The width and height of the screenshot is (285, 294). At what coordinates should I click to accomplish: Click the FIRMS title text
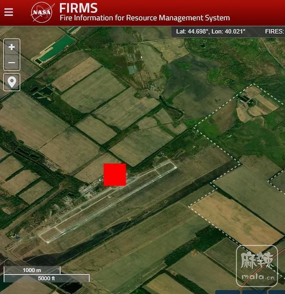(x=78, y=7)
